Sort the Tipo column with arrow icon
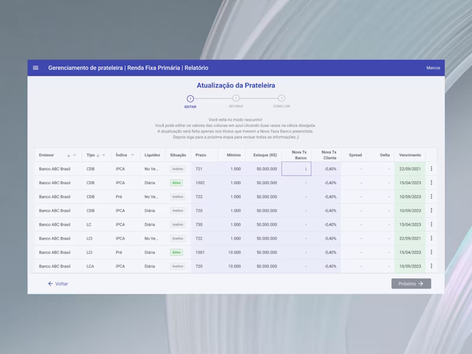This screenshot has height=354, width=472. (x=98, y=155)
